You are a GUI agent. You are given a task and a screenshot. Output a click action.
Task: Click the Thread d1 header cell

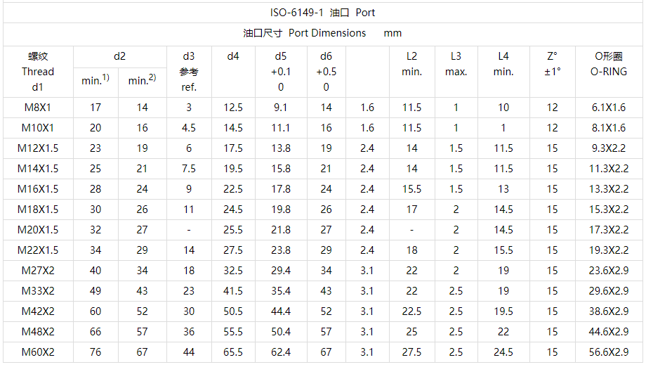point(38,71)
